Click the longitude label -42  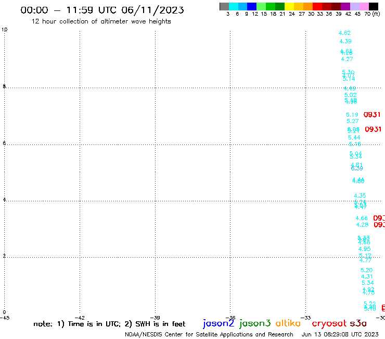tap(80, 318)
